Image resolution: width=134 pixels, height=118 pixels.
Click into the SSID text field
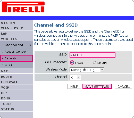[x=93, y=55]
